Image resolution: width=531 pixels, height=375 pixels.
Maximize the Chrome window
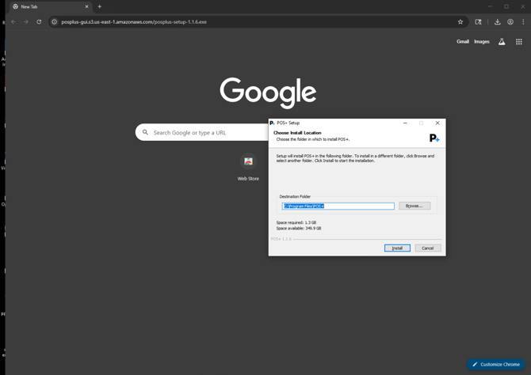click(x=506, y=7)
